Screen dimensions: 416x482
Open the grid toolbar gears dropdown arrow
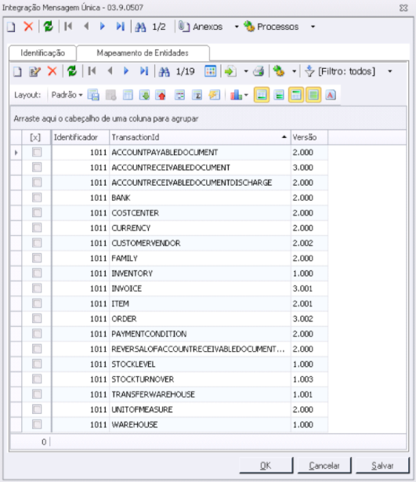(x=294, y=71)
